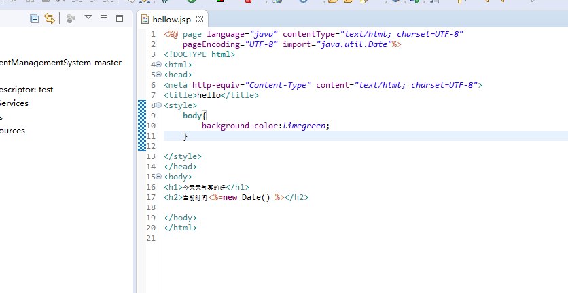Place cursor after closing brace on line 11
The height and width of the screenshot is (293, 568).
(188, 137)
